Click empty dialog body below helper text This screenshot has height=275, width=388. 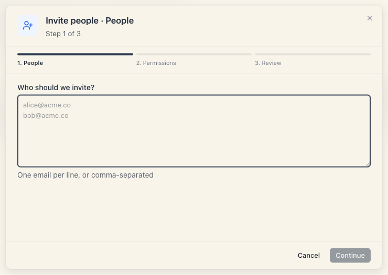click(194, 210)
